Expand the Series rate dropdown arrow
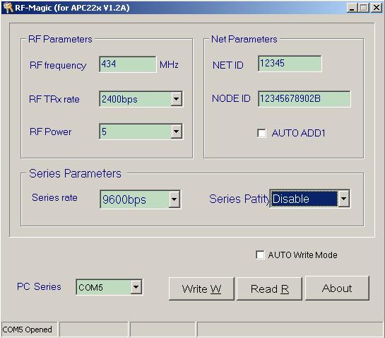This screenshot has width=385, height=338. click(174, 199)
